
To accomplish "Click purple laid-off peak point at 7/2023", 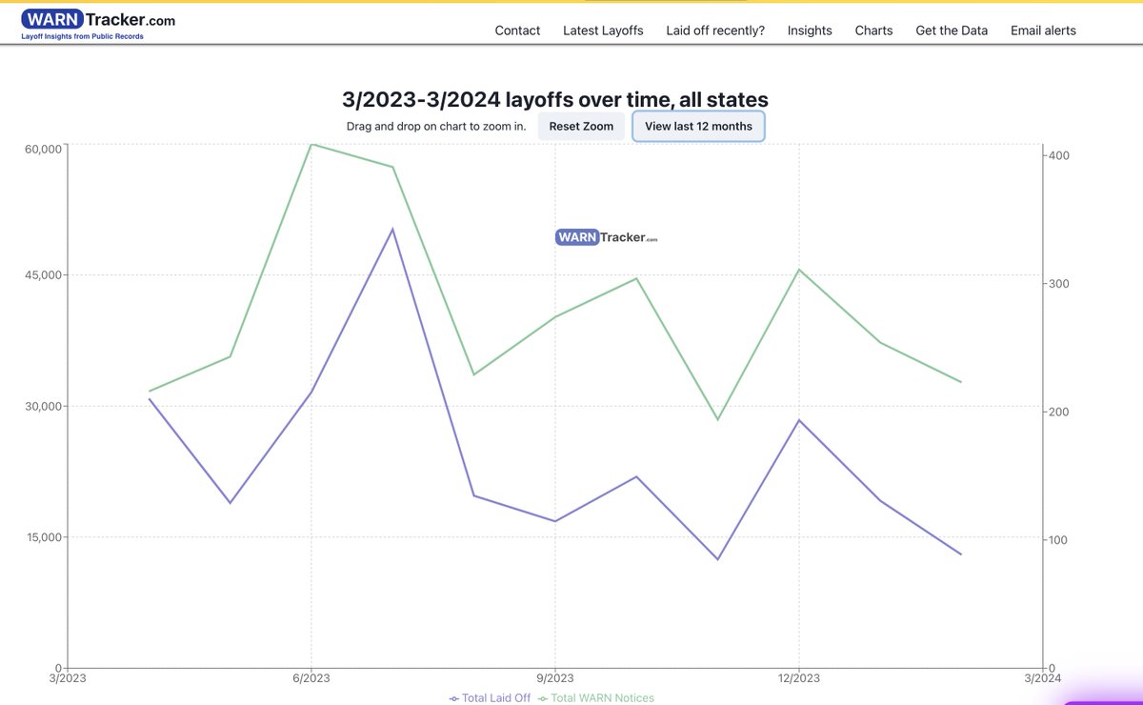I will pos(392,229).
